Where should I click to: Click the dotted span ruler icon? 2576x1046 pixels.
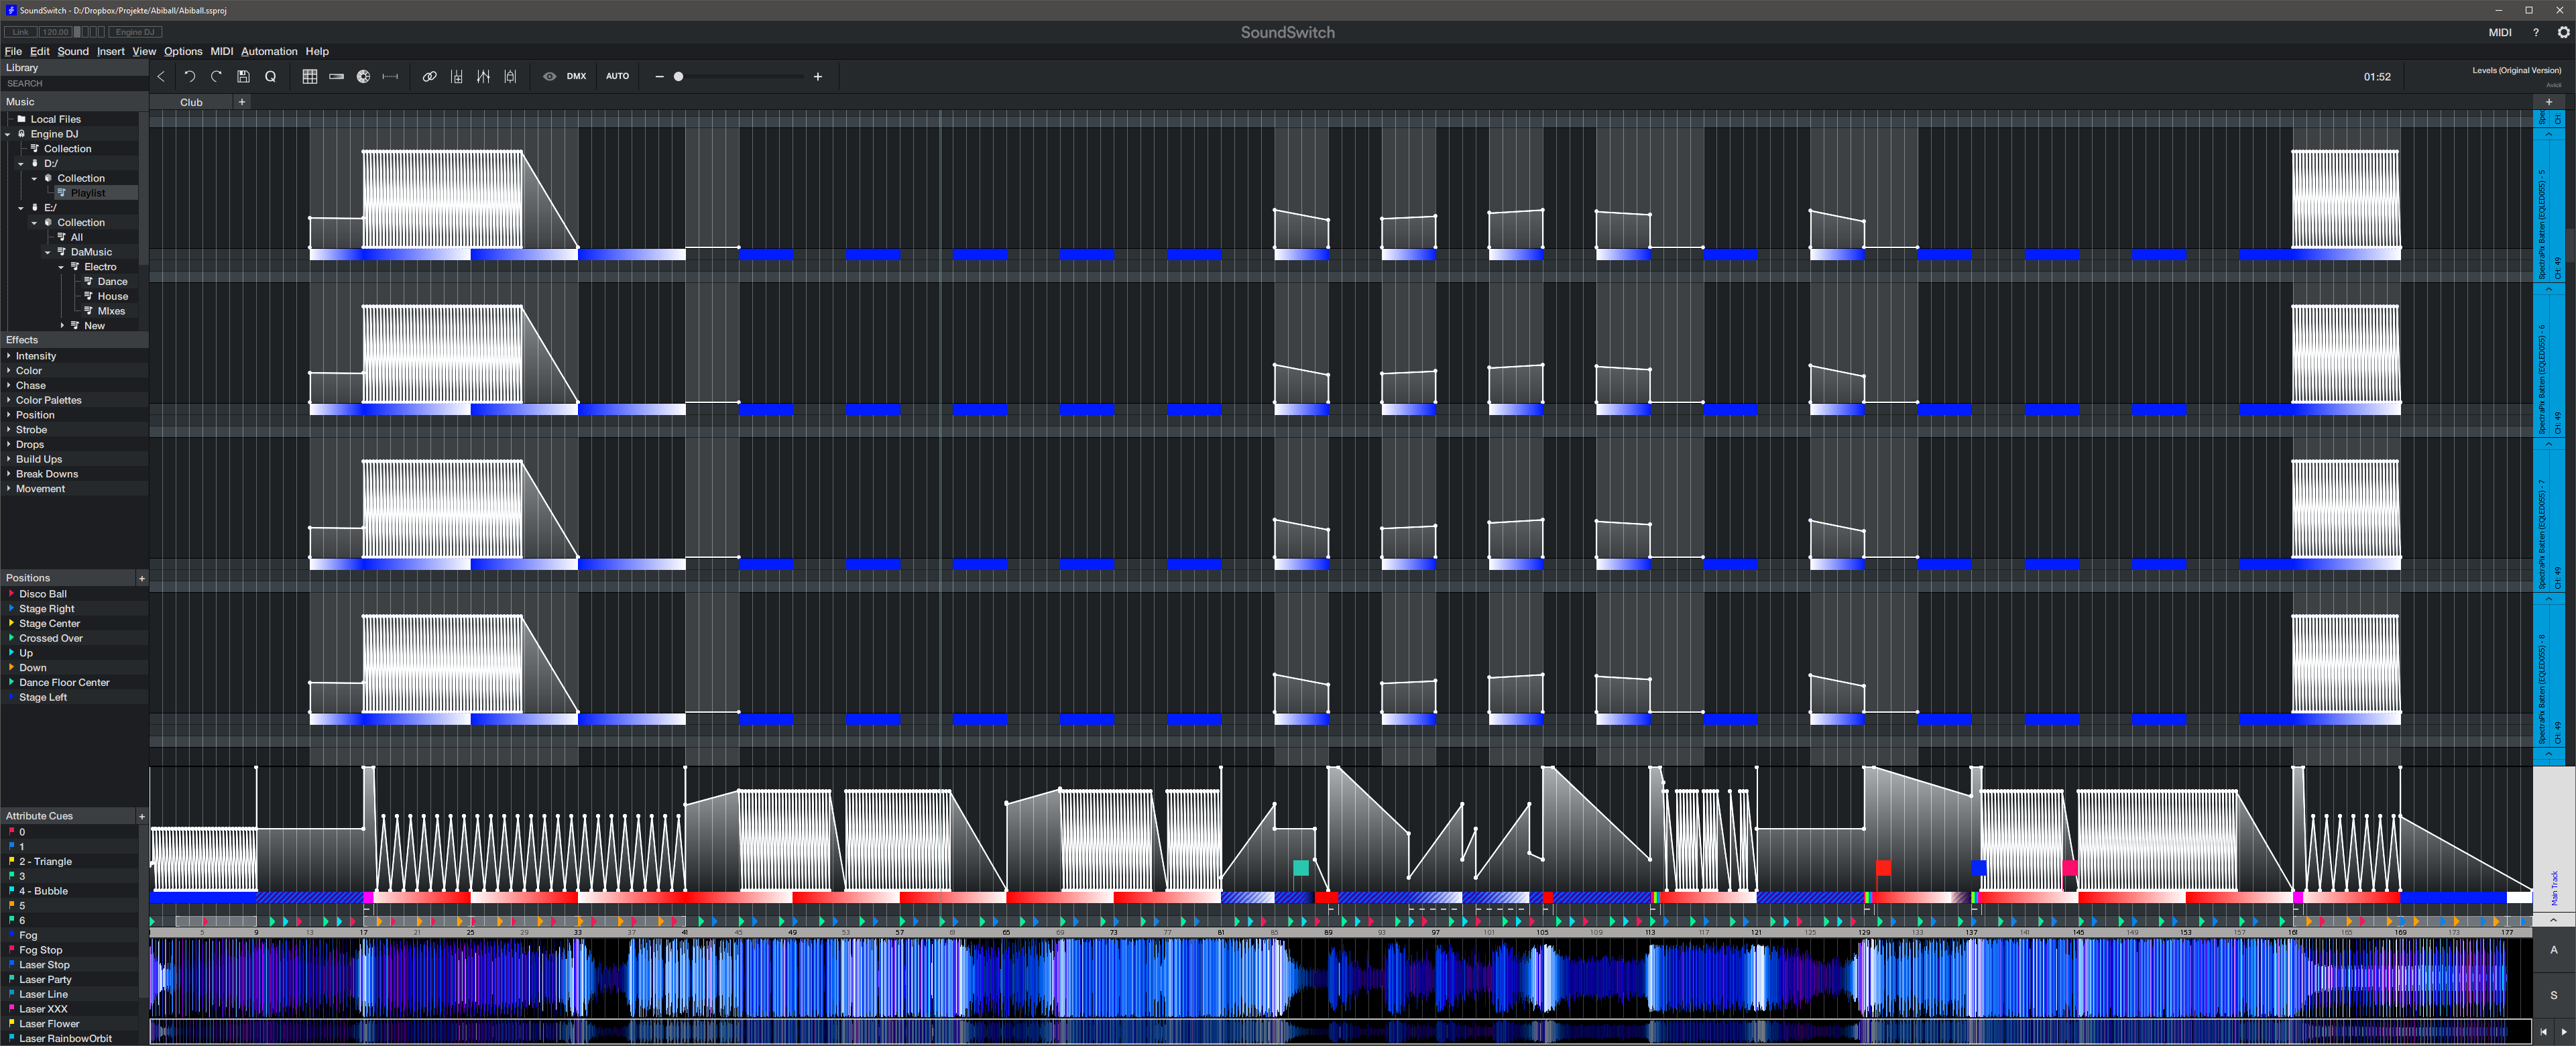pos(391,76)
